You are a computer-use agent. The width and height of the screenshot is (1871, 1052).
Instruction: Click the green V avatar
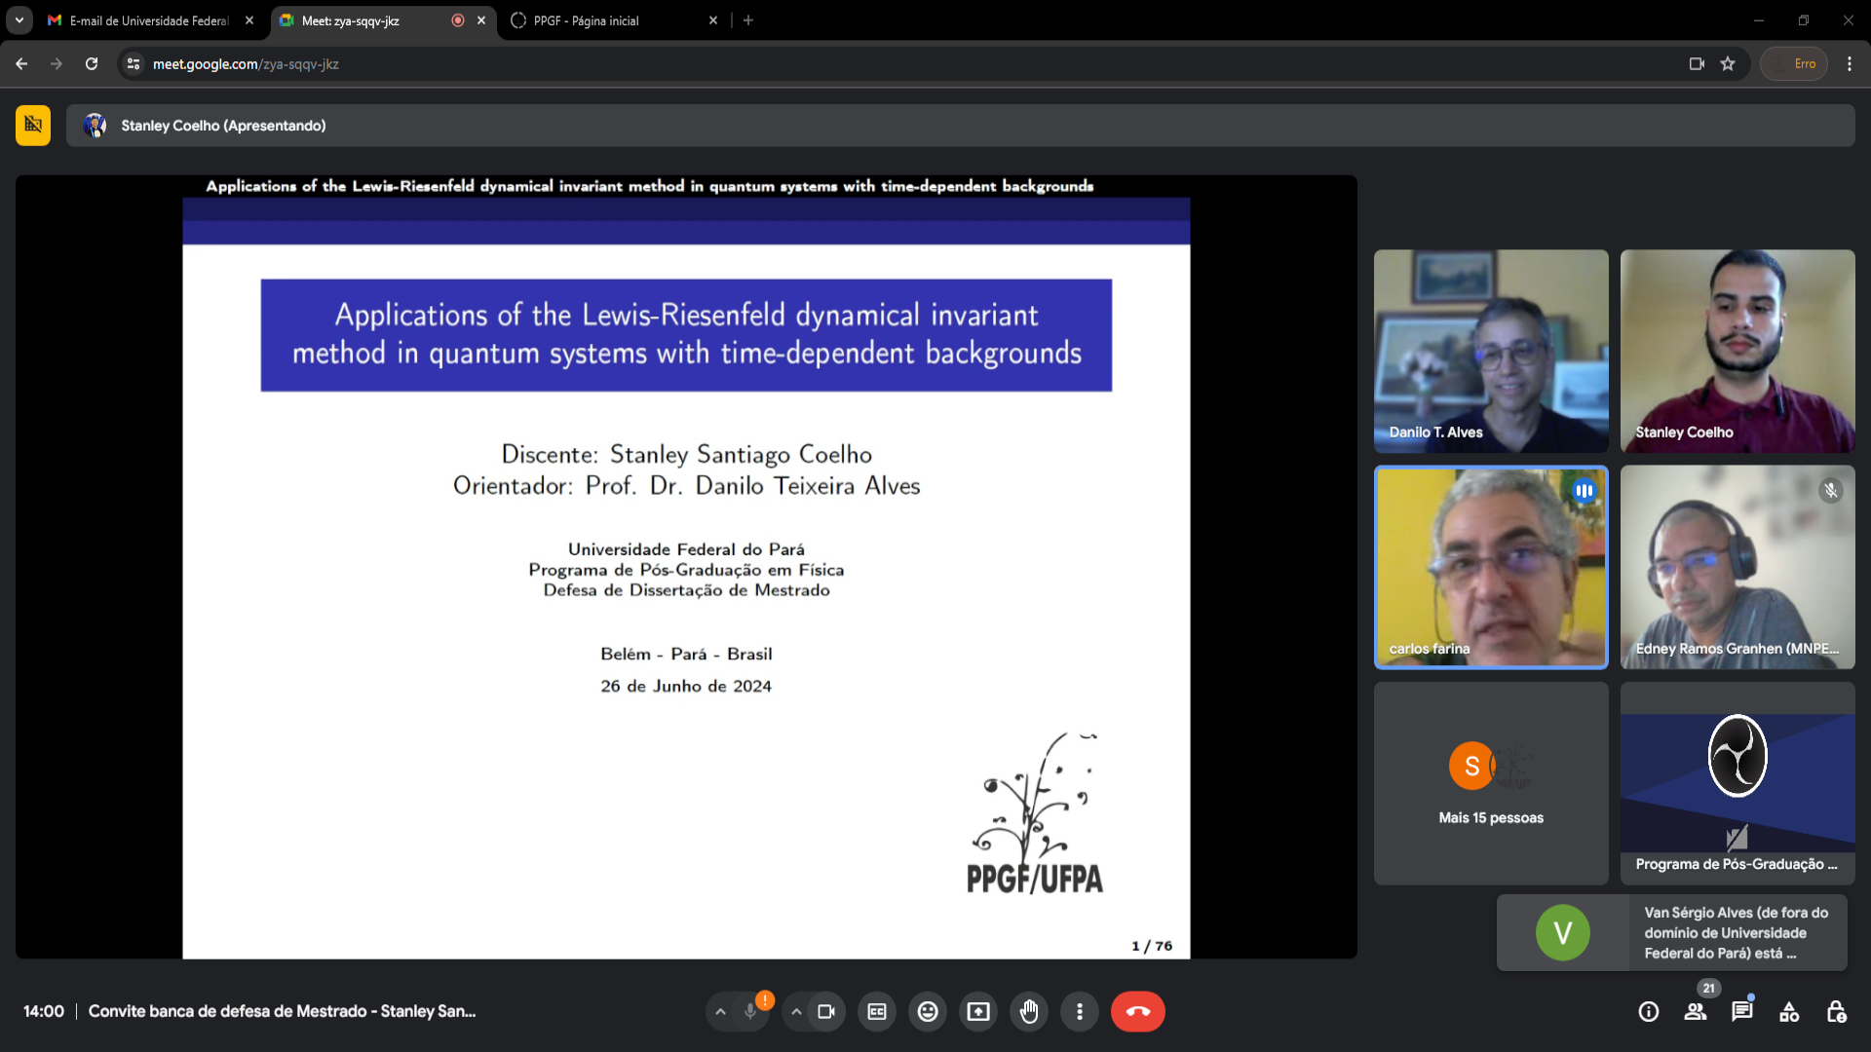(1563, 932)
